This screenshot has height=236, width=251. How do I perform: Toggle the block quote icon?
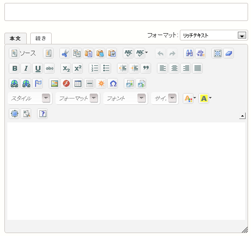(x=146, y=68)
